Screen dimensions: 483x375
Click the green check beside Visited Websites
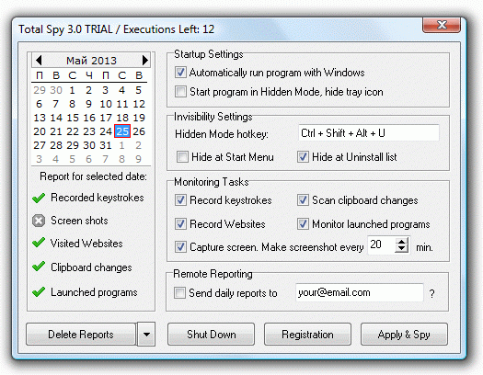pos(39,243)
